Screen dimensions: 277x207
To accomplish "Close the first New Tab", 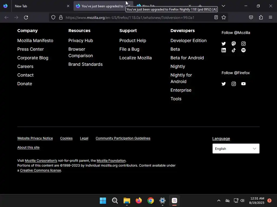I will coord(68,6).
